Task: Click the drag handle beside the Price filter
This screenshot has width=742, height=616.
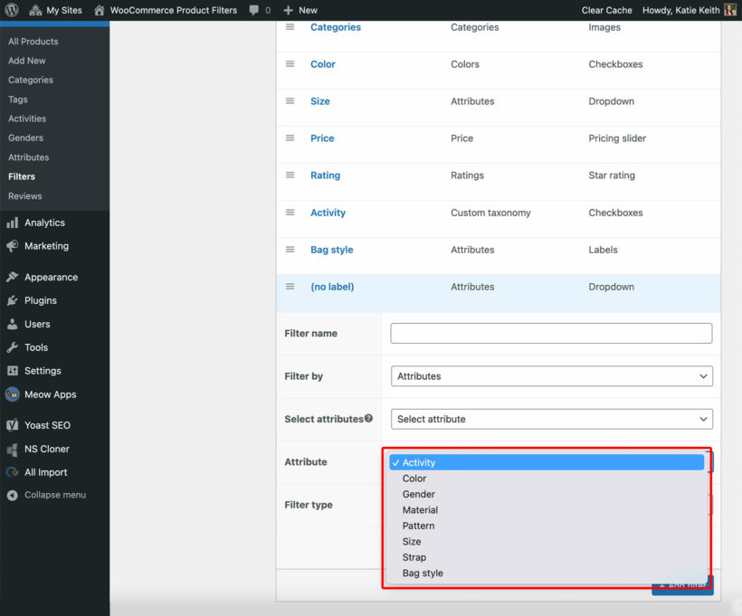Action: (x=290, y=137)
